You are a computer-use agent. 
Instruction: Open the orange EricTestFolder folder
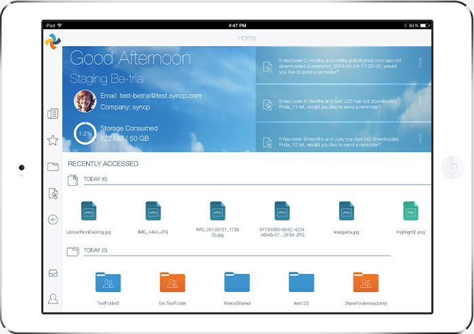(x=172, y=282)
